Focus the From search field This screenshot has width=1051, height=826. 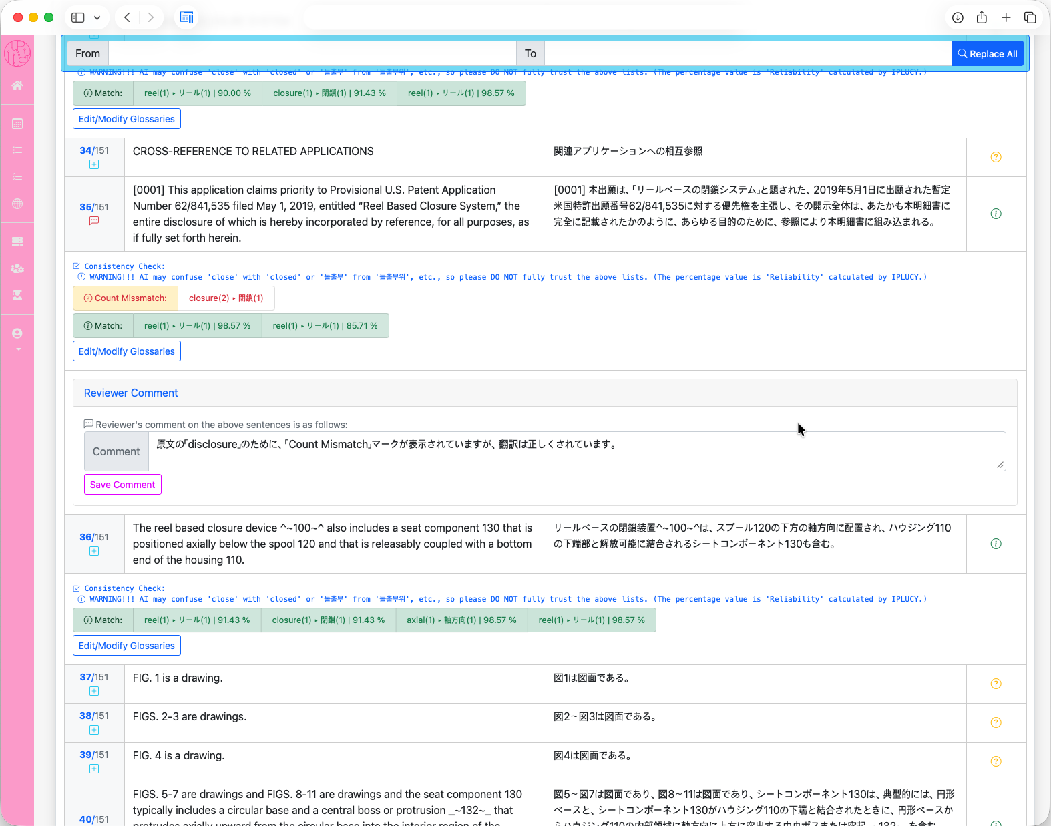click(312, 54)
